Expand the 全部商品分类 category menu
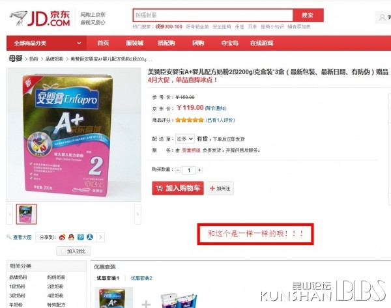This screenshot has height=308, width=391. pos(47,43)
